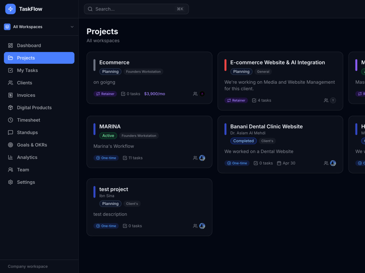Click the Active status badge on MARINA
Viewport: 365px width, 273px height.
pos(108,135)
